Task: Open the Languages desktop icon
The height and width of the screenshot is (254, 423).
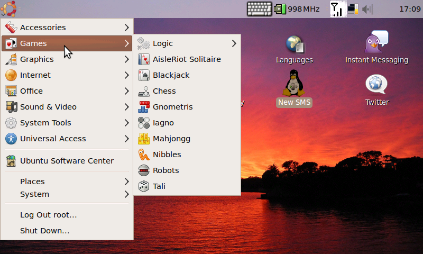Action: 295,46
